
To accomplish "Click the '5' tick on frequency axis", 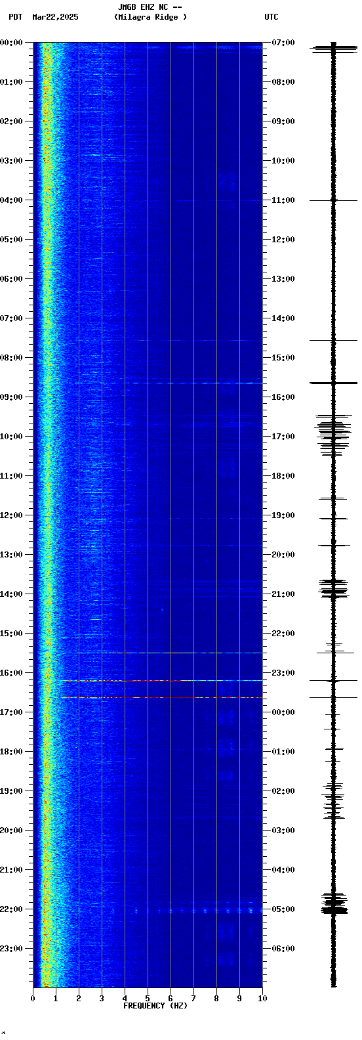I will pos(148,999).
